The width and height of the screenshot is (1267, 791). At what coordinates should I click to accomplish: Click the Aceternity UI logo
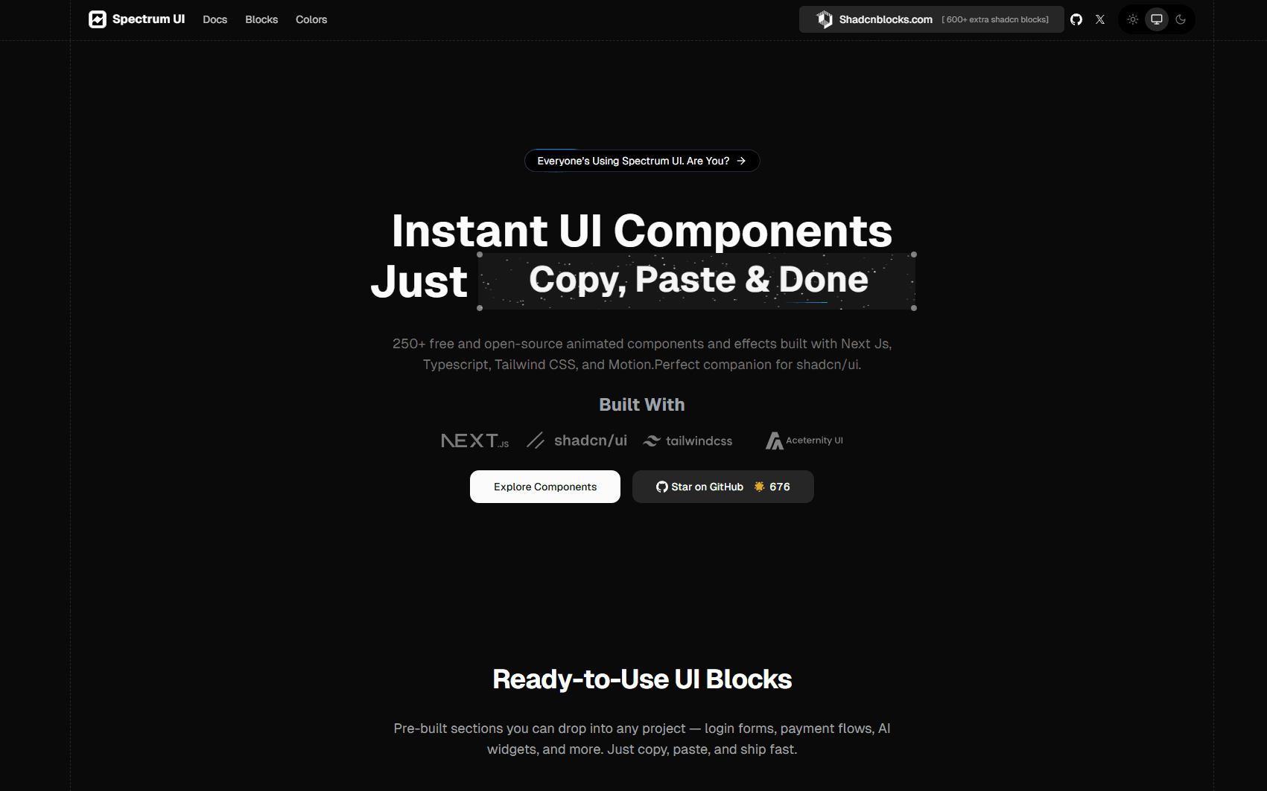804,441
